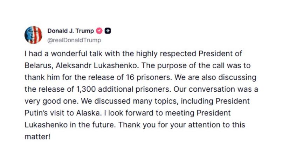Click the number "16" in the post
This screenshot has height=168, width=289.
[x=130, y=77]
